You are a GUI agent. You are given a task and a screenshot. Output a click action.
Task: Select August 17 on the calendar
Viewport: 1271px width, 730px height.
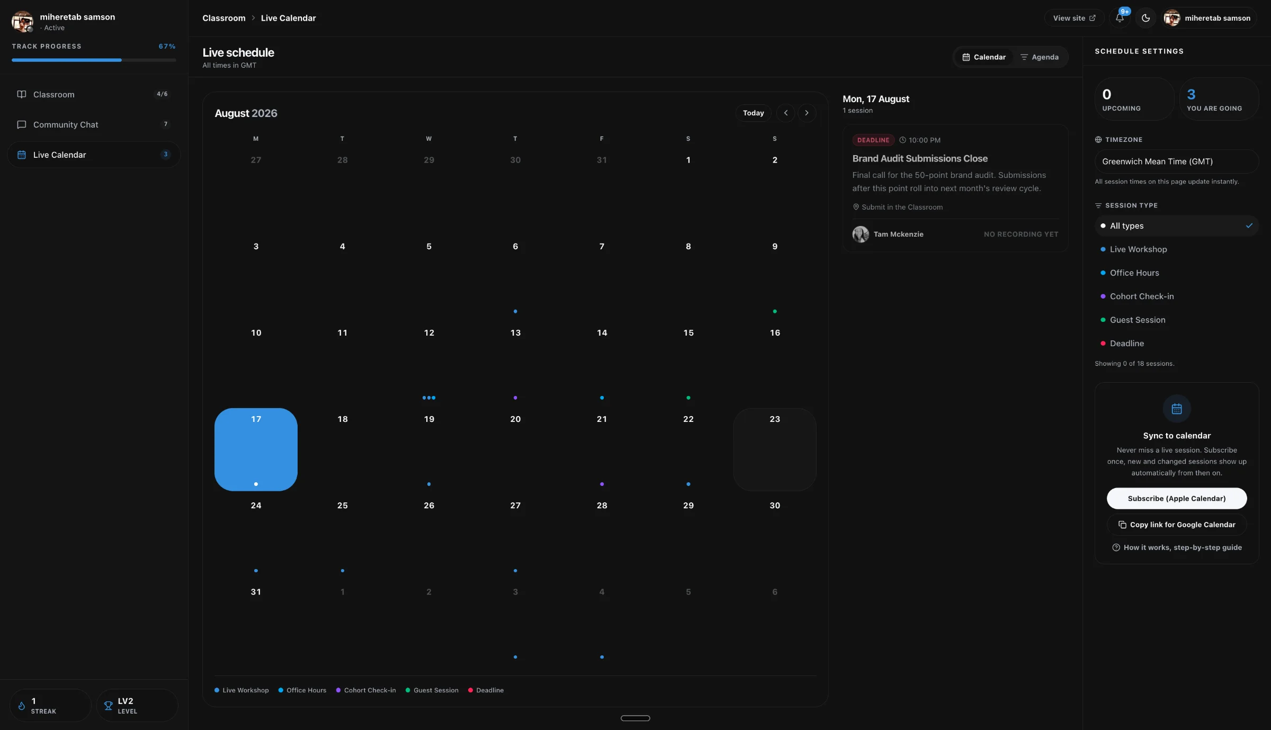tap(256, 449)
